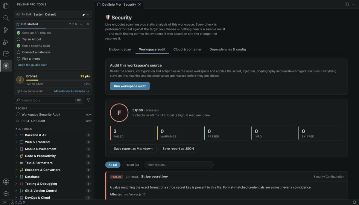Switch to the Endpoint scan tab

point(120,49)
